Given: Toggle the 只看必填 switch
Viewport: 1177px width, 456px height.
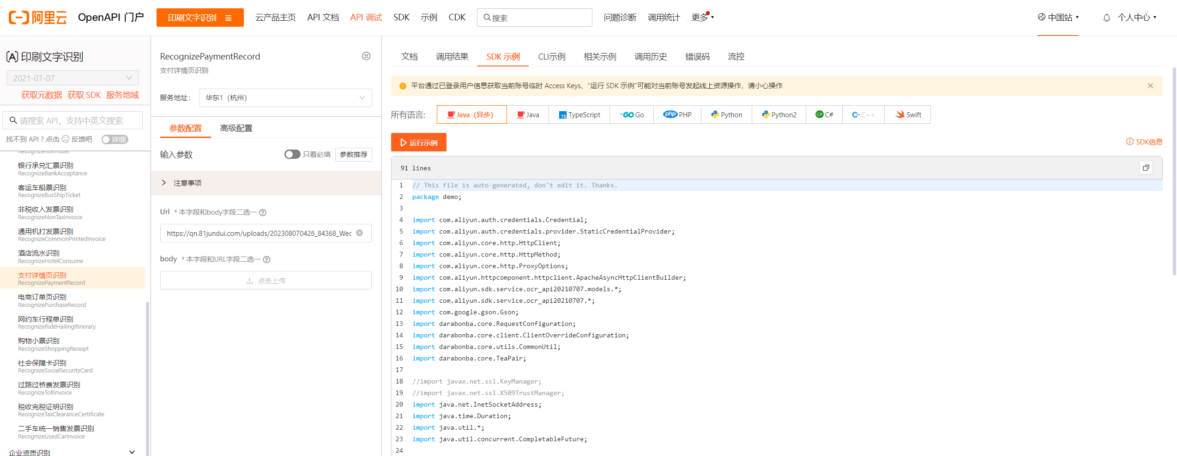Looking at the screenshot, I should tap(292, 154).
